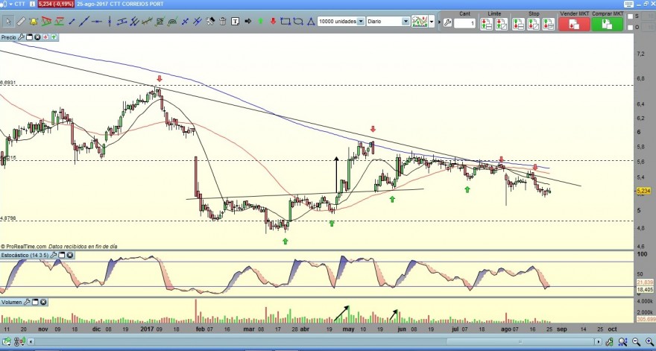Image resolution: width=656 pixels, height=351 pixels.
Task: Click the 6,6931 horizontal level label
Action: pyautogui.click(x=8, y=83)
